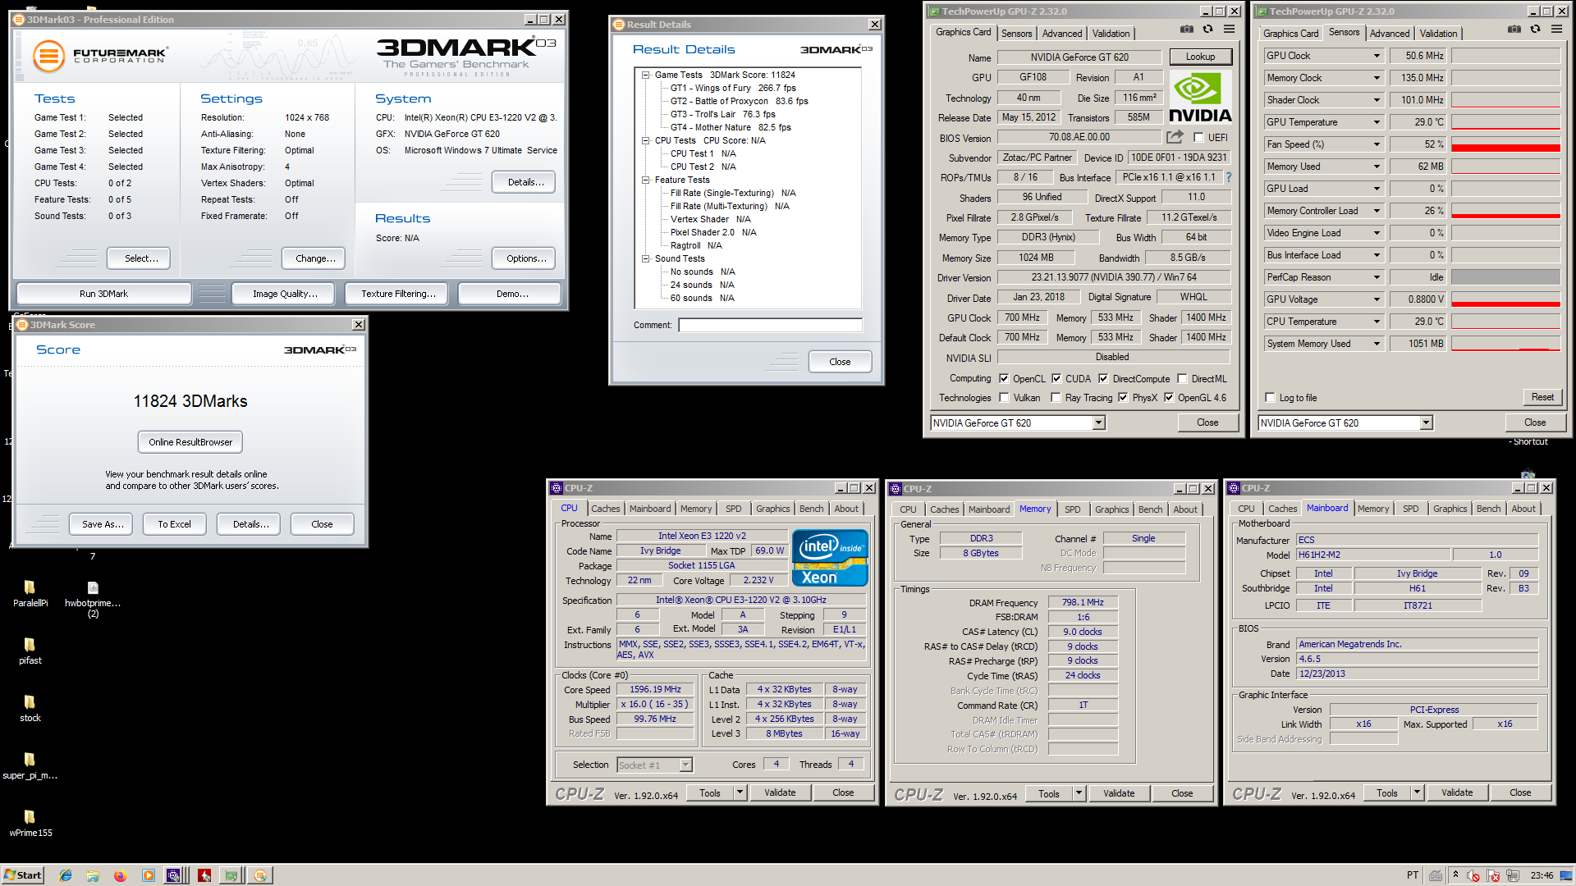Toggle the DirectML checkbox
1576x886 pixels.
(x=1182, y=379)
